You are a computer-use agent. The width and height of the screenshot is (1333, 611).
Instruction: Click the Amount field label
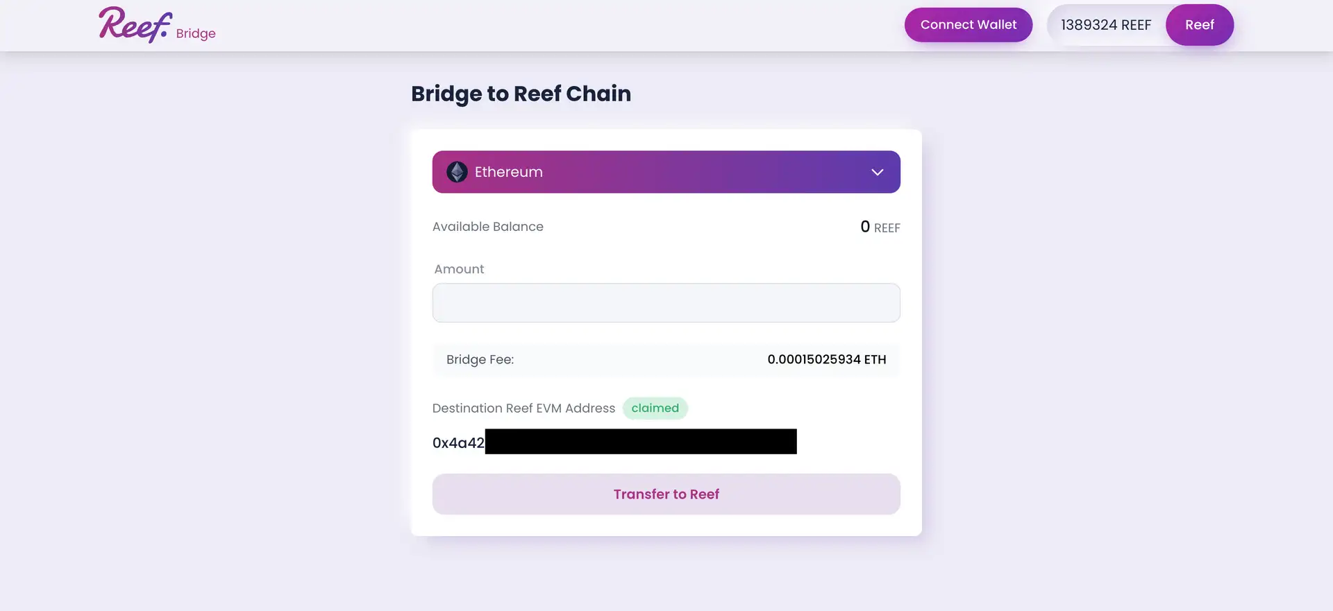tap(459, 269)
